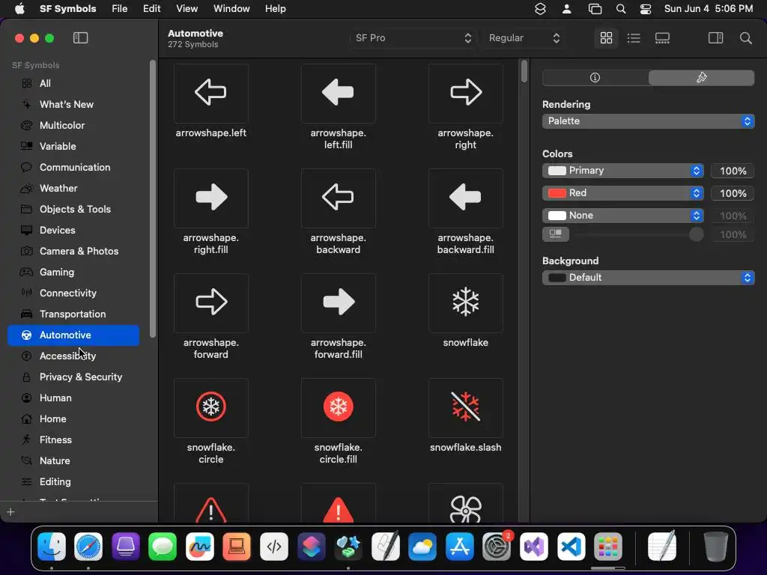Open symbol search
The width and height of the screenshot is (767, 575).
click(745, 38)
